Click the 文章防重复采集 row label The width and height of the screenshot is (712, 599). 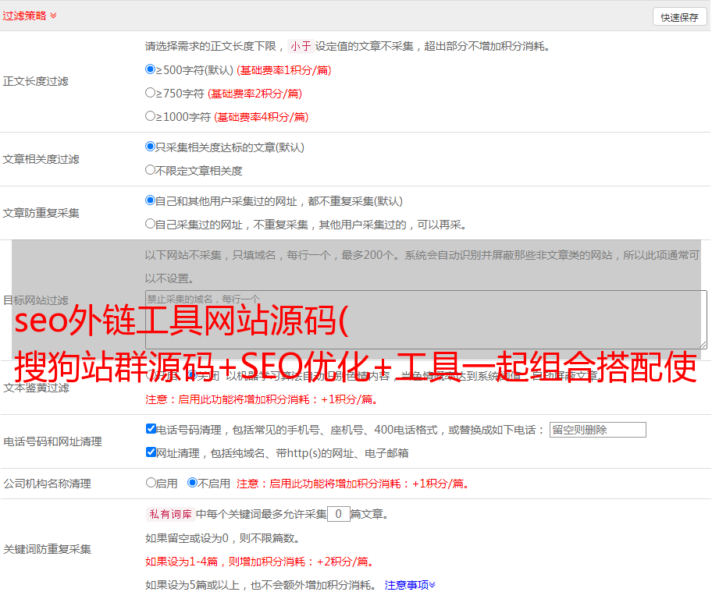tap(41, 213)
